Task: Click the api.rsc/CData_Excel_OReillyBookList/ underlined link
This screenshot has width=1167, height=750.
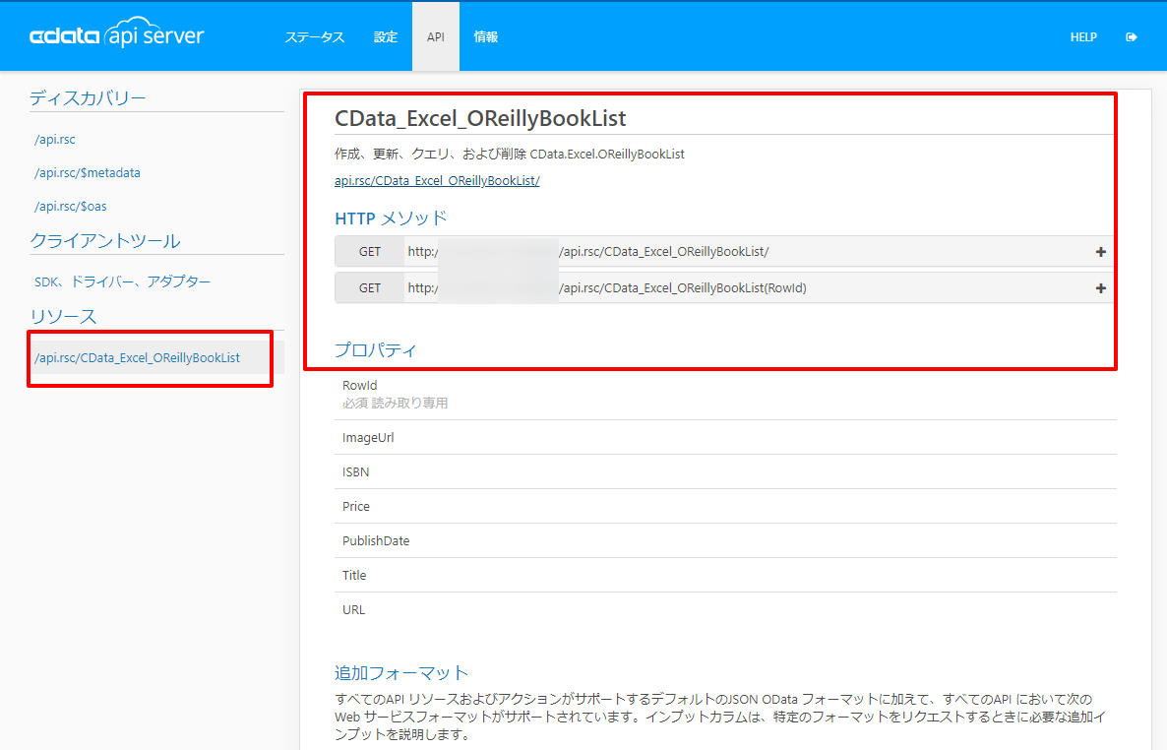Action: (437, 180)
